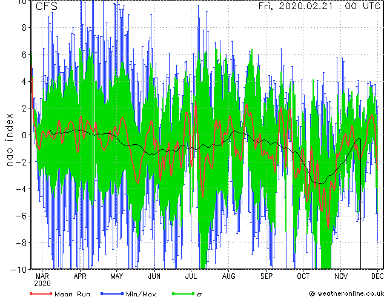Click the green sigma legend line
The height and width of the screenshot is (297, 384).
pos(183,293)
